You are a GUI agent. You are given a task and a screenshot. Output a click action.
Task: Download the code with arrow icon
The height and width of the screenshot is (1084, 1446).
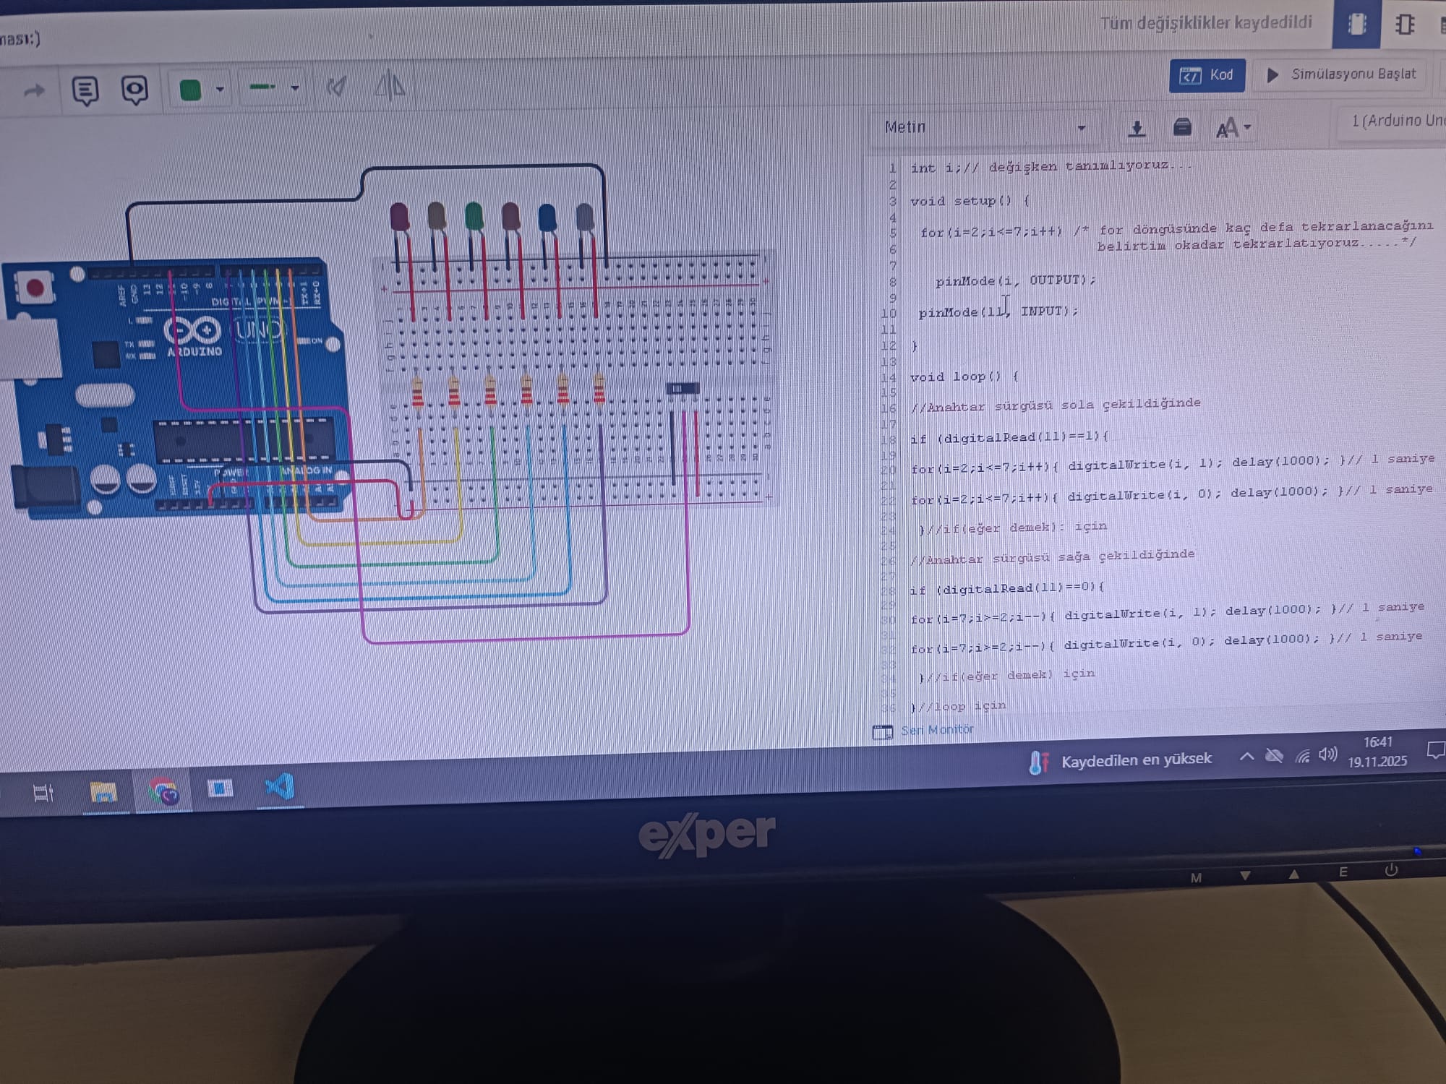click(1137, 129)
